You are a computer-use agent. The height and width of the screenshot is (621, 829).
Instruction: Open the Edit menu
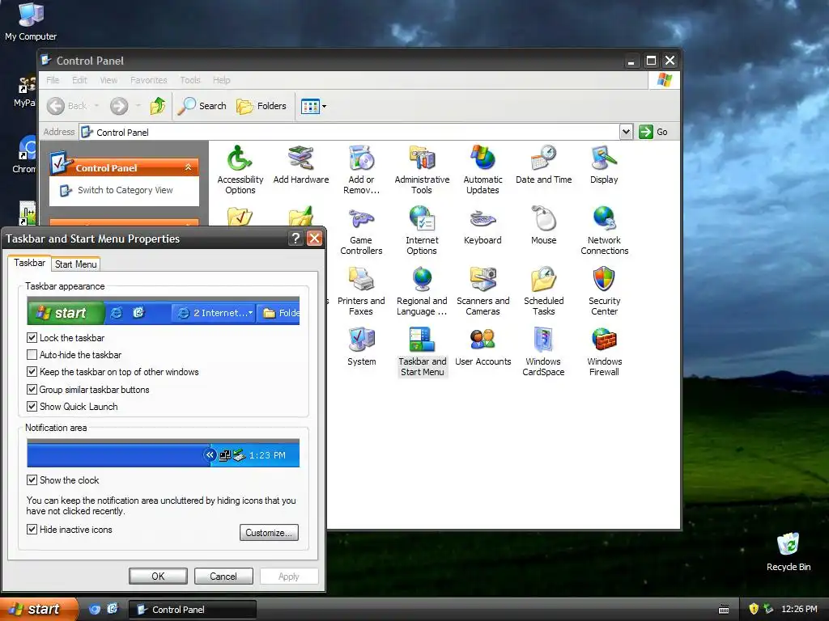click(79, 80)
